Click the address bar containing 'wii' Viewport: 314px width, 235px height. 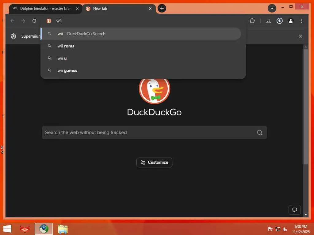coord(143,21)
